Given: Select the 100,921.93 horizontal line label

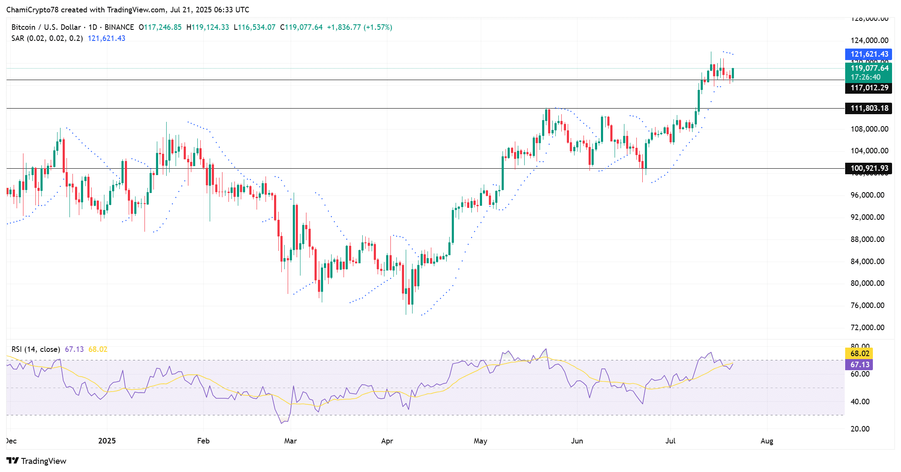Looking at the screenshot, I should click(x=868, y=168).
